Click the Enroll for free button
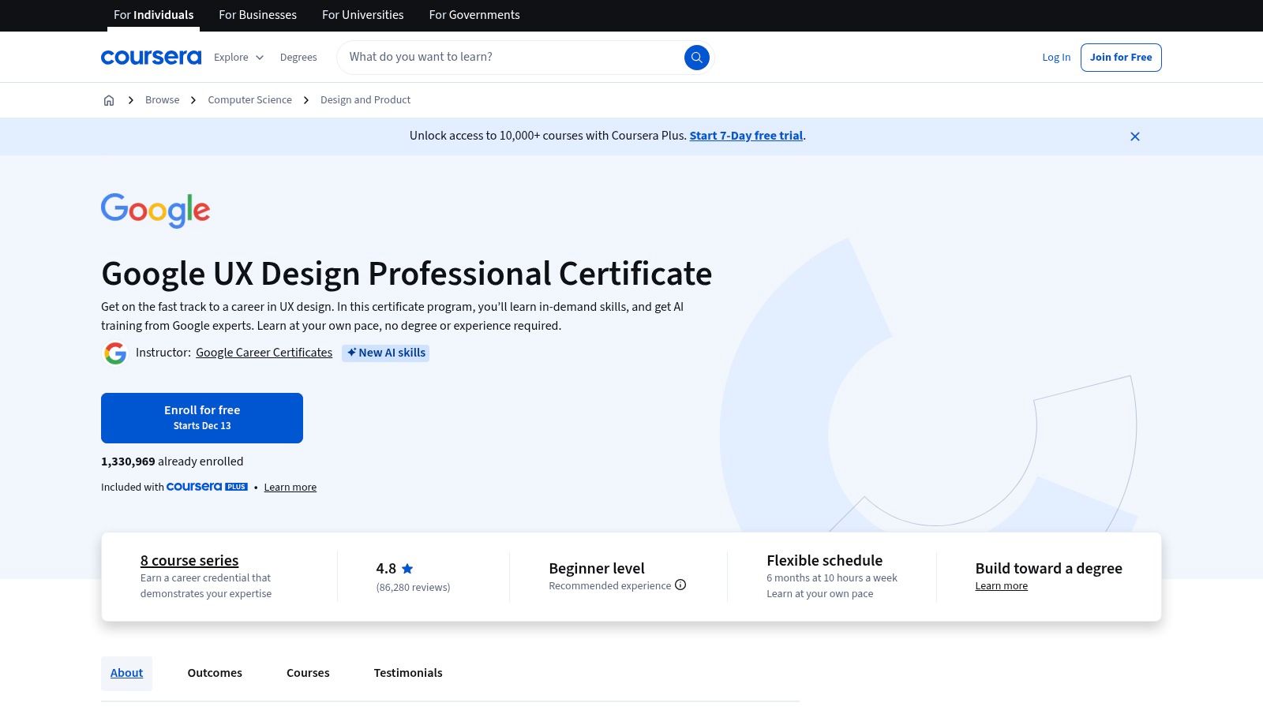This screenshot has height=710, width=1263. point(202,417)
